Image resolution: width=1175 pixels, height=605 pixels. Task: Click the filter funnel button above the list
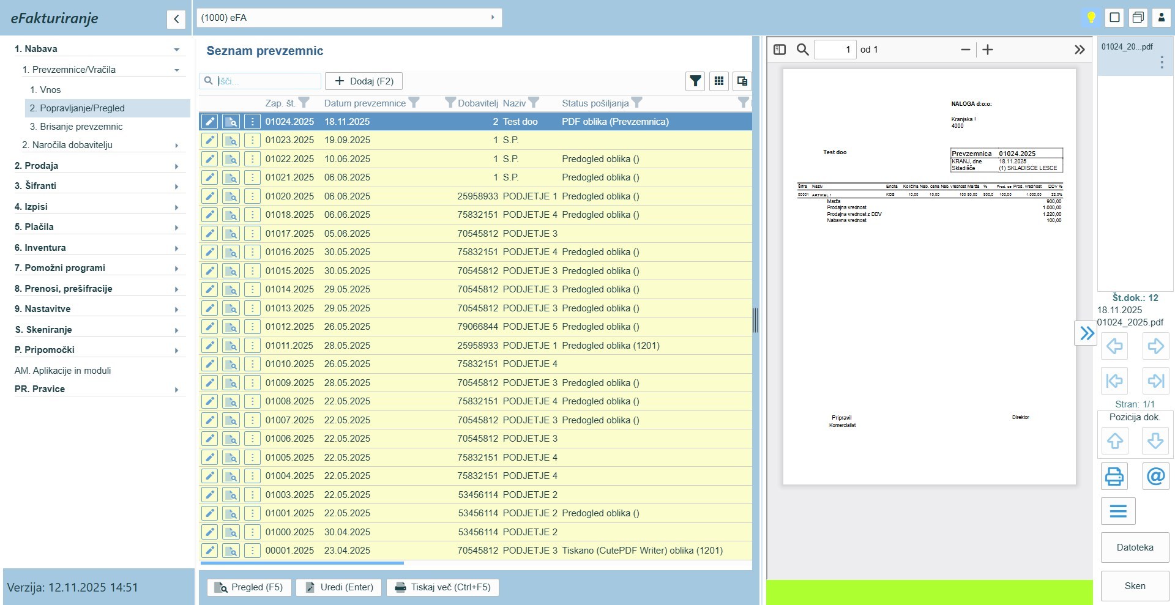coord(695,81)
